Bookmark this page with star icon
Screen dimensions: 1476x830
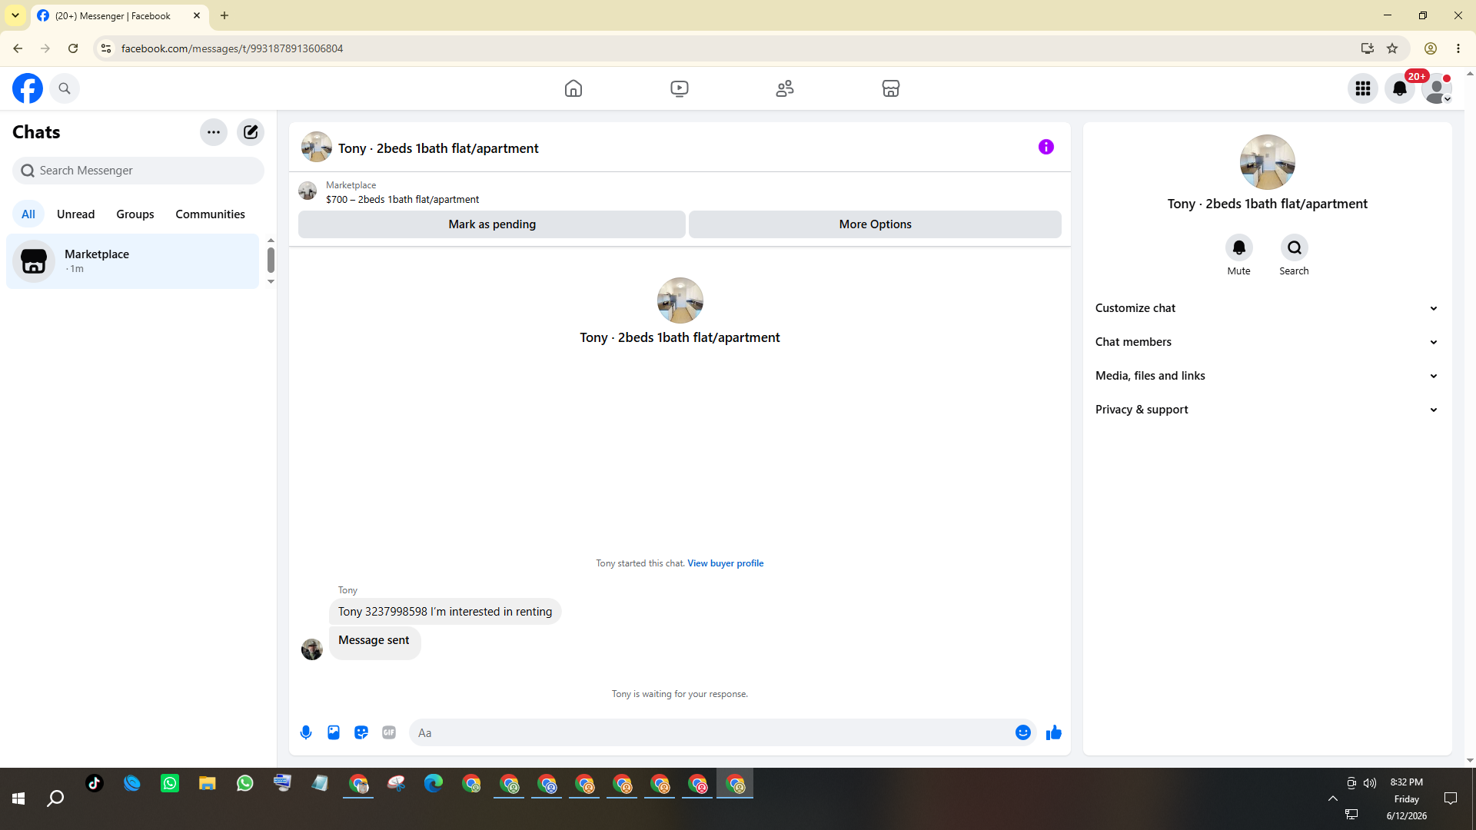tap(1392, 48)
